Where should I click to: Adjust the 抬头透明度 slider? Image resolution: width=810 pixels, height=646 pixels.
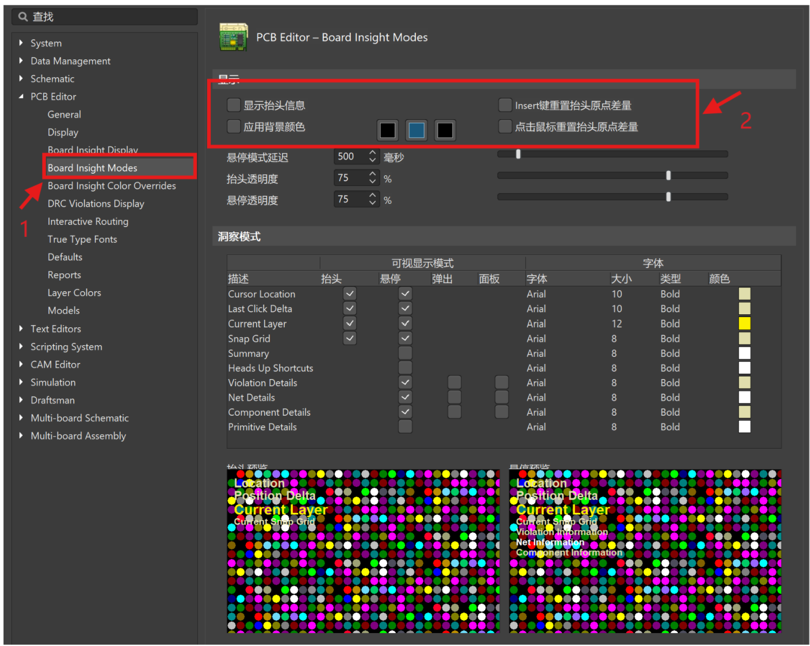click(x=668, y=175)
